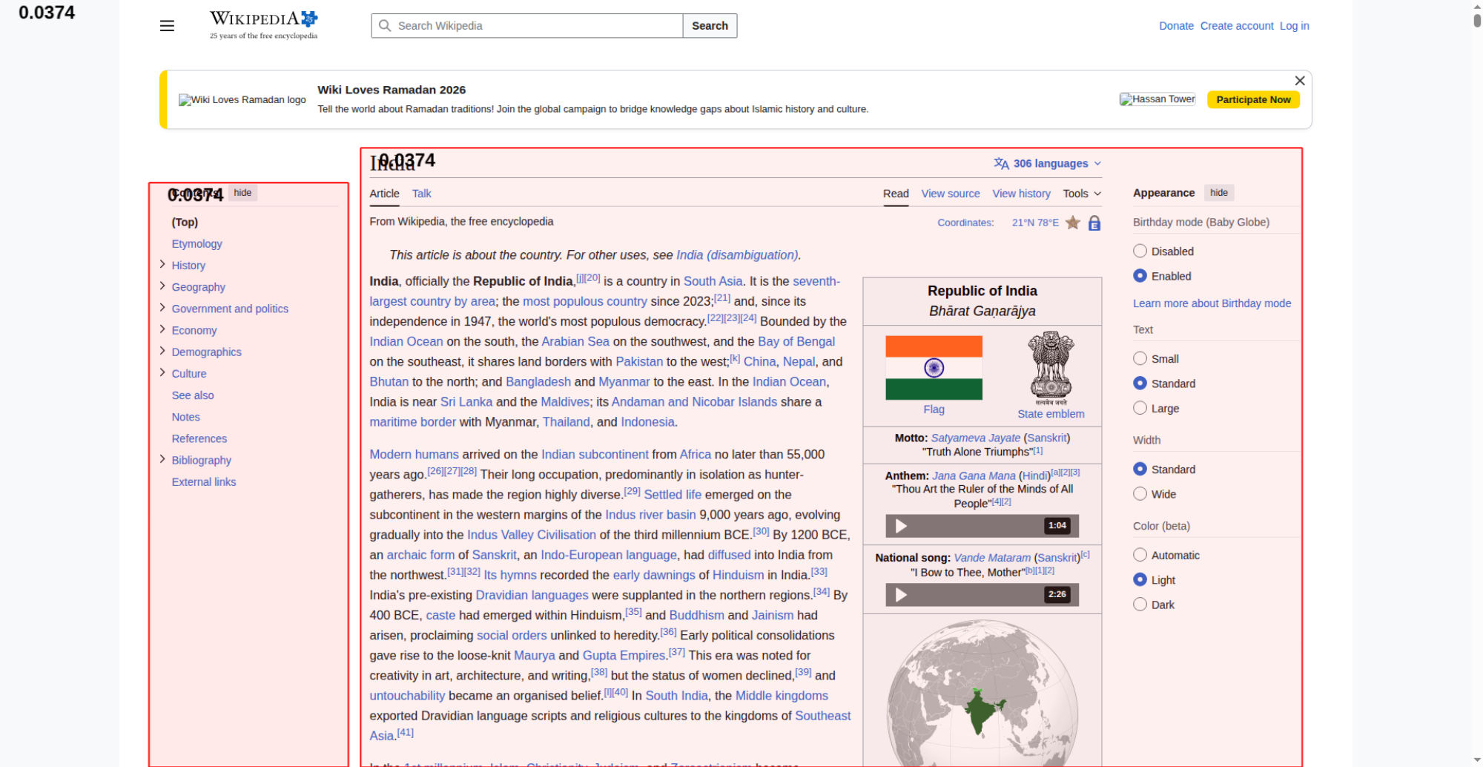This screenshot has width=1483, height=767.
Task: Open the Tools dropdown menu
Action: (1081, 194)
